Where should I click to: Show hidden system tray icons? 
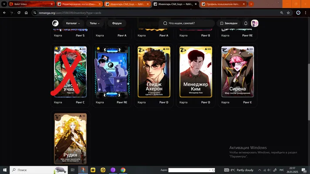[x=259, y=170]
